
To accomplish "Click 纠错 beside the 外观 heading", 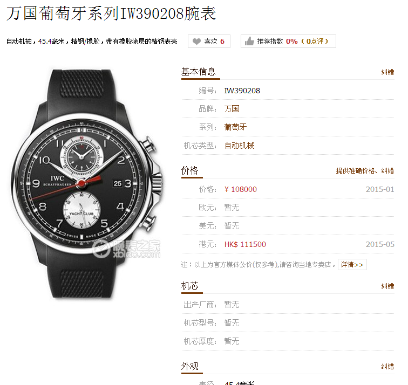I will (x=387, y=367).
